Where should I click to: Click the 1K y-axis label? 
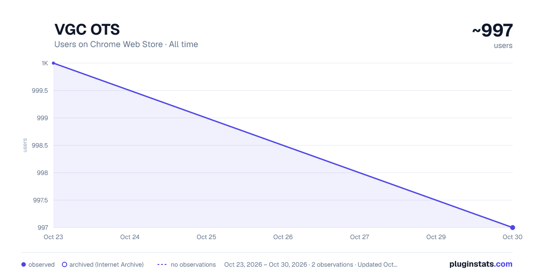[45, 63]
